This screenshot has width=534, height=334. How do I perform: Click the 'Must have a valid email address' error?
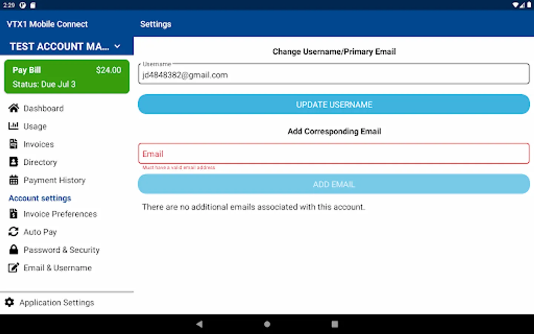click(179, 168)
